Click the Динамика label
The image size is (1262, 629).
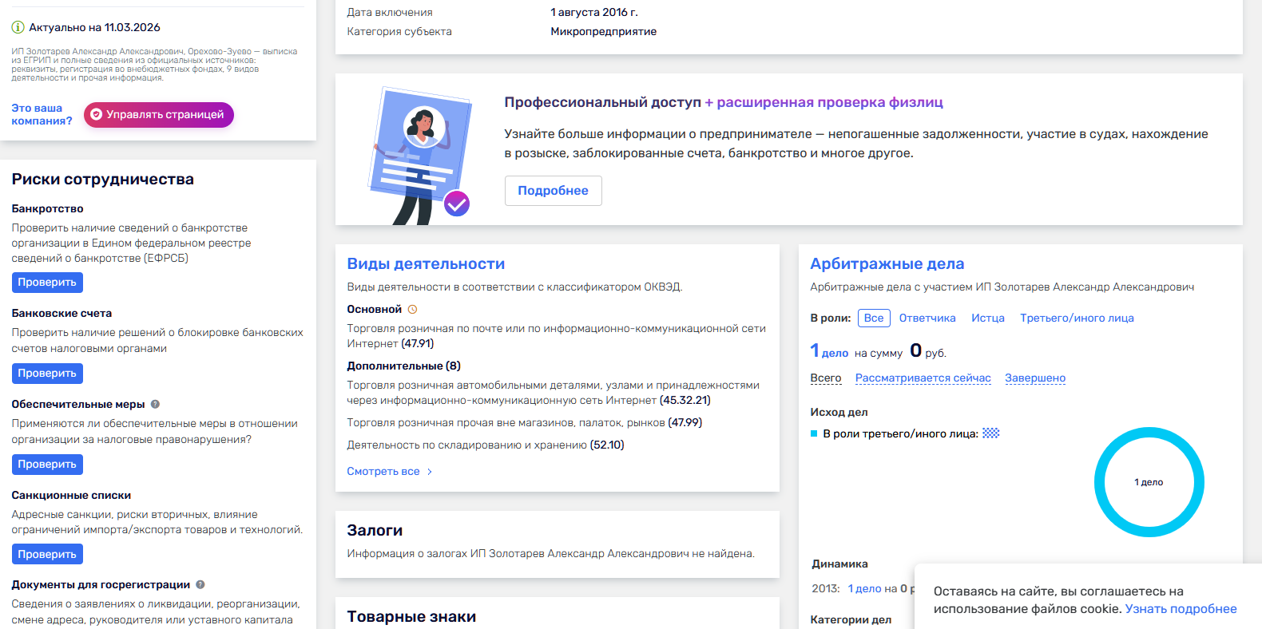[839, 564]
